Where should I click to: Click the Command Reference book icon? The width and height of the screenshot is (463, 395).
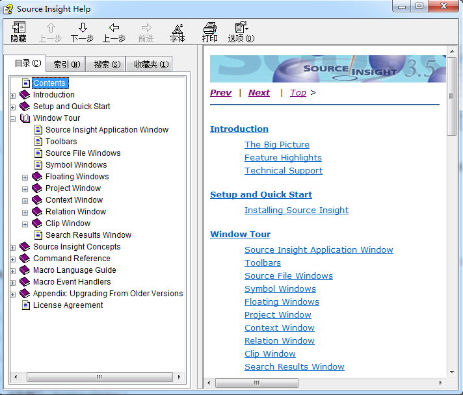coord(25,259)
